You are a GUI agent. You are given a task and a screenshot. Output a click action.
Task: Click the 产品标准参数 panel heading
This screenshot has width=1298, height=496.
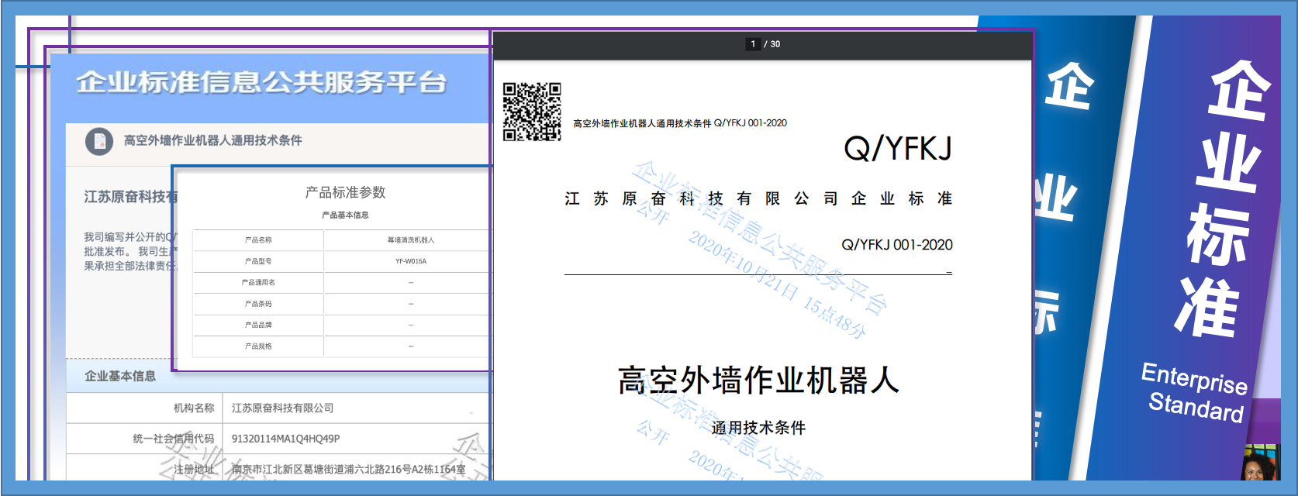click(345, 192)
